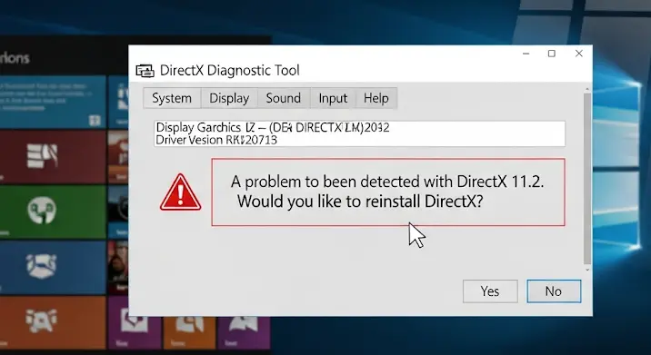This screenshot has height=355, width=651.
Task: Close the DirectX Diagnostic Tool window
Action: coord(579,54)
